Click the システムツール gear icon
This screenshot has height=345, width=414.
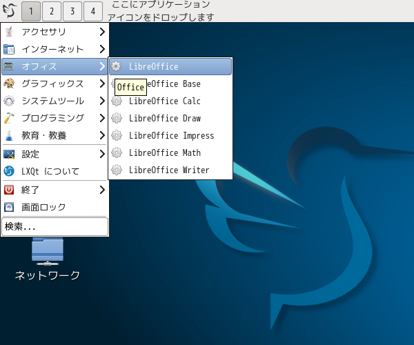pyautogui.click(x=9, y=101)
